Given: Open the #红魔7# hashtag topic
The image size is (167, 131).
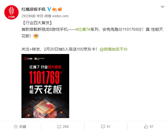Looking at the screenshot, I should [83, 29].
